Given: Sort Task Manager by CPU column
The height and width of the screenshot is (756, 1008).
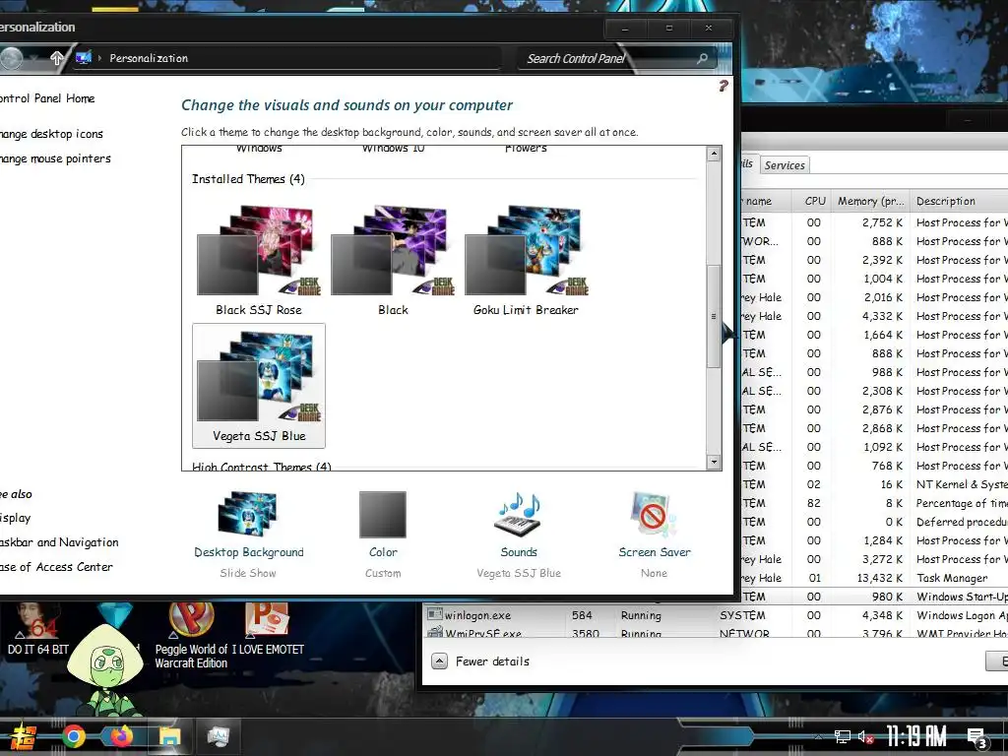Looking at the screenshot, I should pyautogui.click(x=811, y=201).
